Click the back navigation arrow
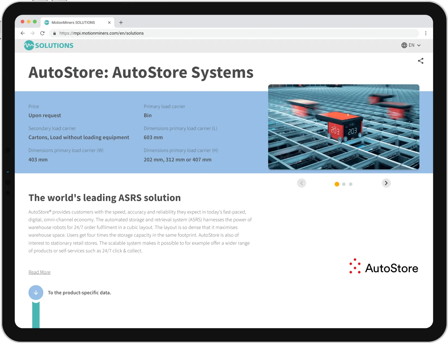 pyautogui.click(x=23, y=33)
